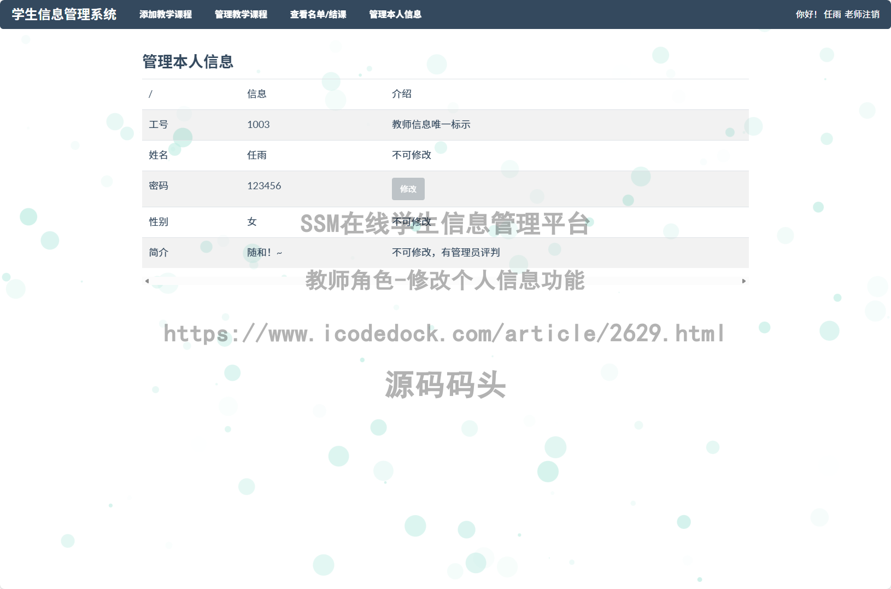Click the left scroll arrow below the table
The height and width of the screenshot is (589, 891).
pos(146,281)
